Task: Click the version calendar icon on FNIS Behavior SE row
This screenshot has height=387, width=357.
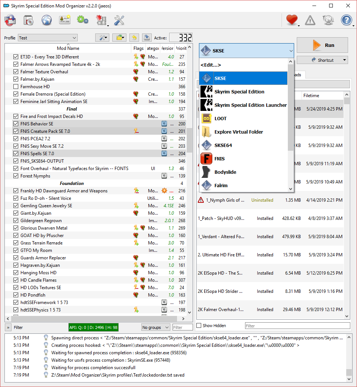Action: coord(164,124)
